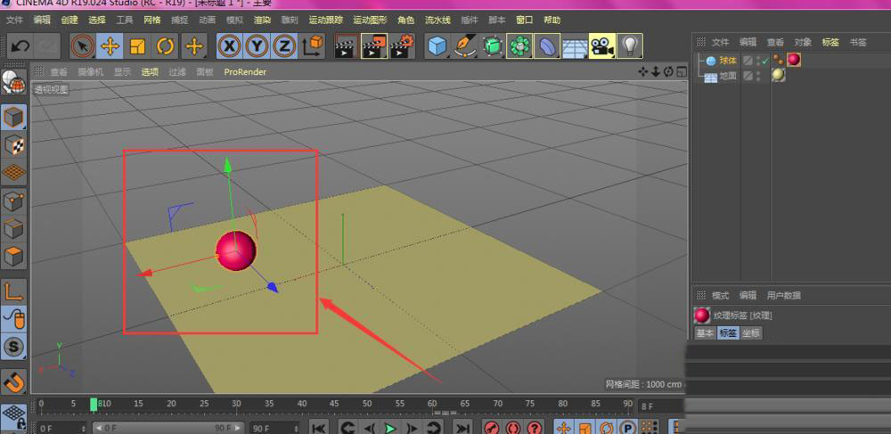Toggle the X axis lock
The width and height of the screenshot is (891, 434).
229,45
